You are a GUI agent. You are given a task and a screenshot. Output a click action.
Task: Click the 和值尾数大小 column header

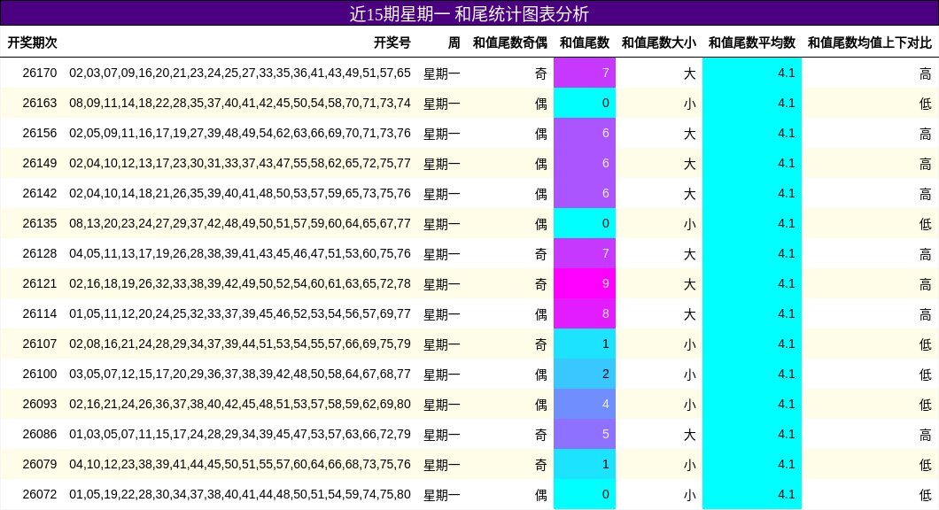coord(659,42)
